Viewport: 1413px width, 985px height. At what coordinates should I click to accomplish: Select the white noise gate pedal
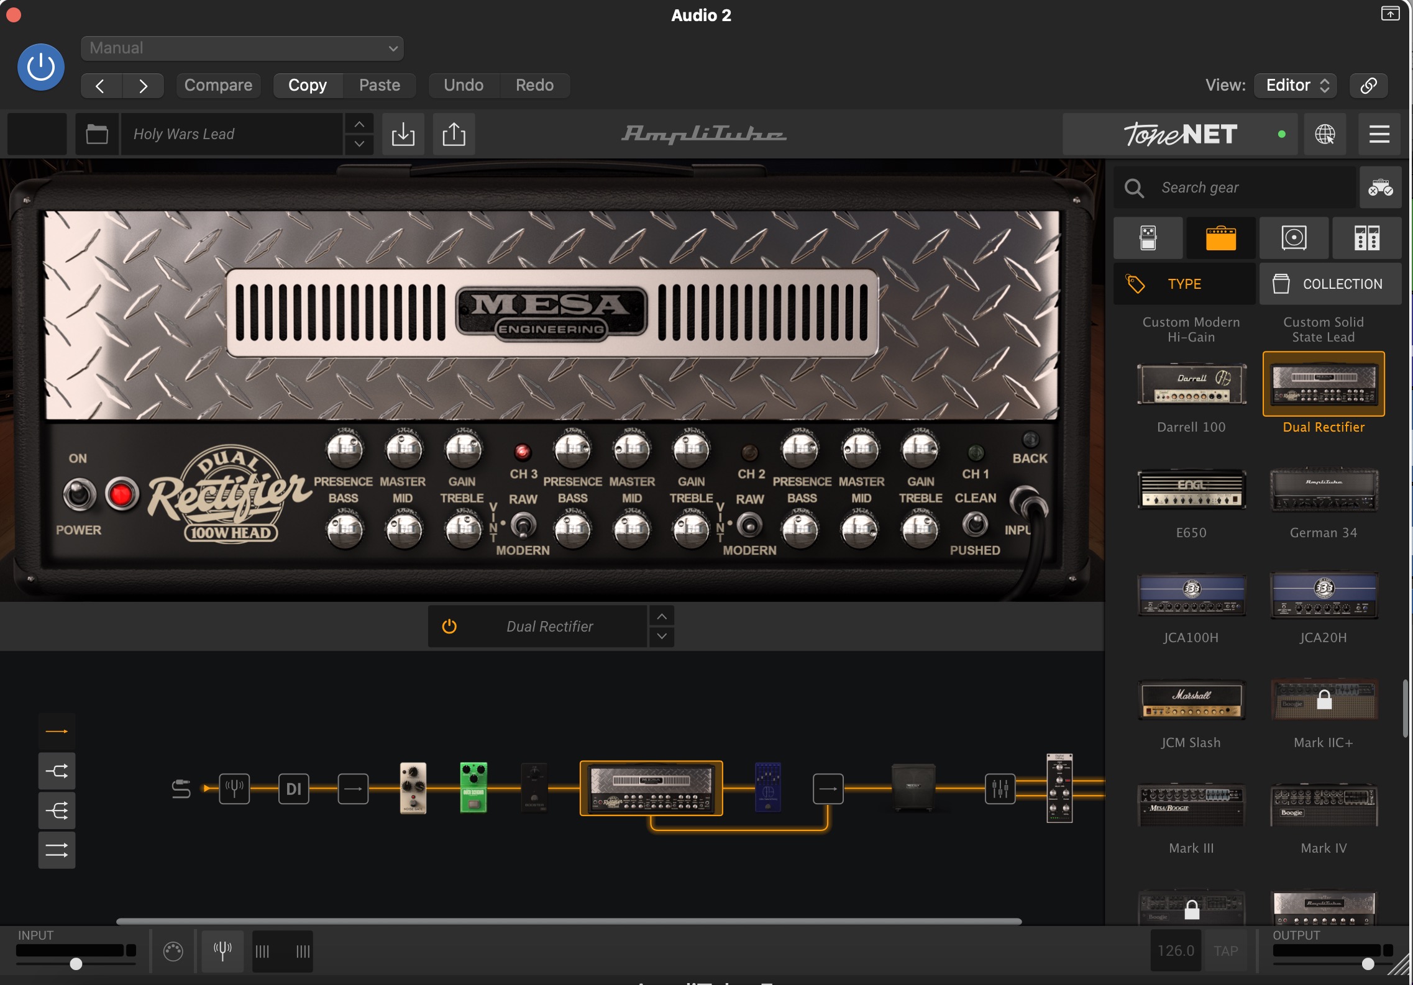click(x=413, y=788)
